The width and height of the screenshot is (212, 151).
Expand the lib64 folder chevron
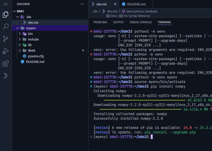click(x=20, y=50)
